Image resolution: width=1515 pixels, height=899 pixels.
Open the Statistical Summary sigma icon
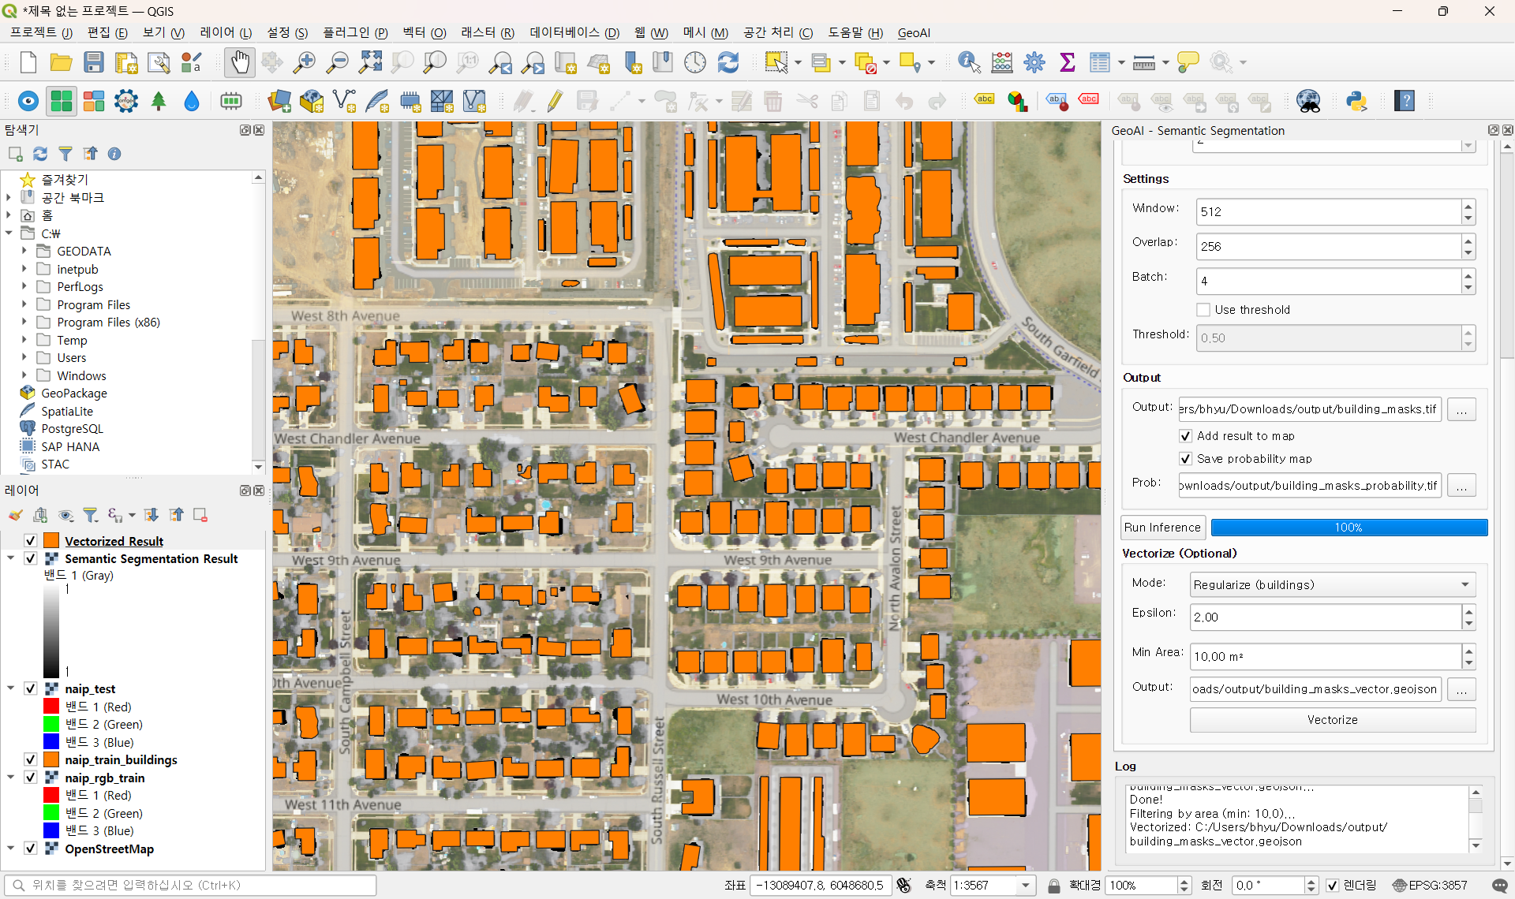[x=1067, y=62]
